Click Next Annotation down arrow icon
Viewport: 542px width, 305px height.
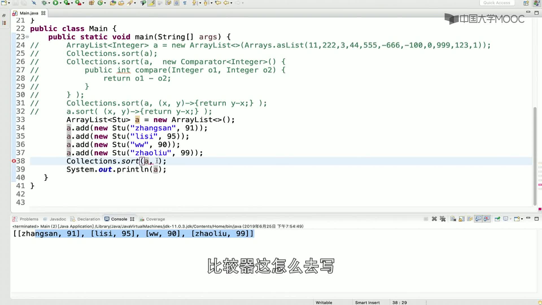coord(195,3)
